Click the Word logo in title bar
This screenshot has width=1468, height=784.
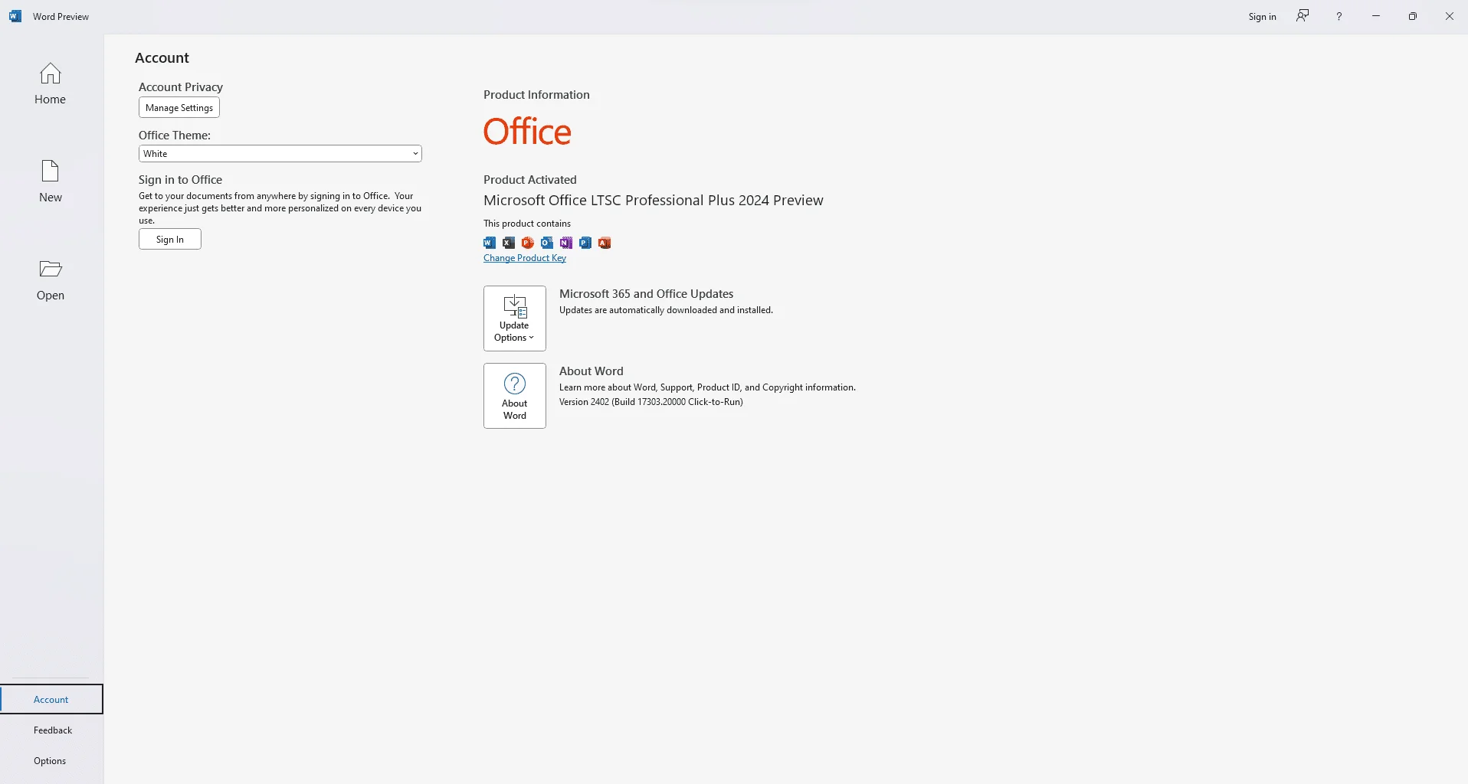coord(15,16)
